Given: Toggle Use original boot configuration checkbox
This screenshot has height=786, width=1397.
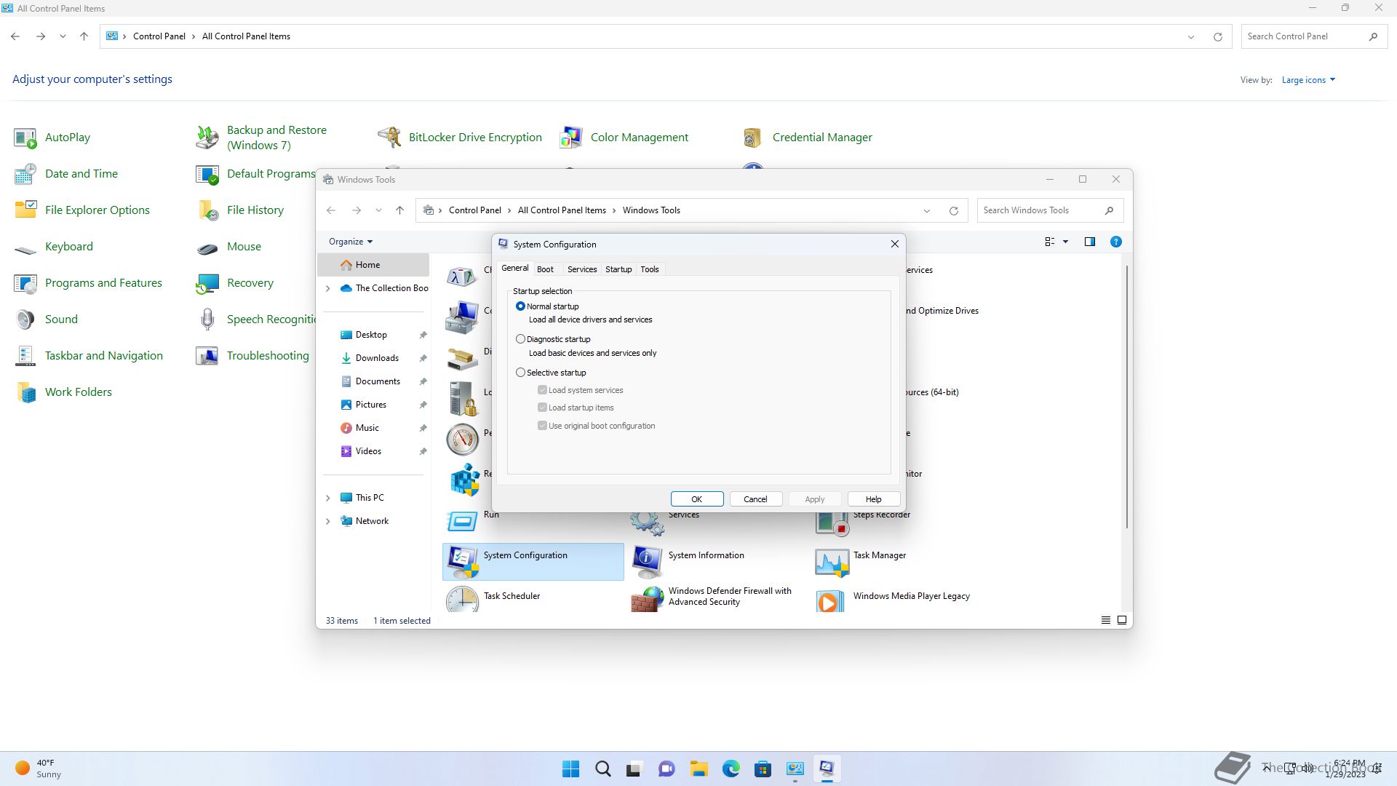Looking at the screenshot, I should click(542, 426).
